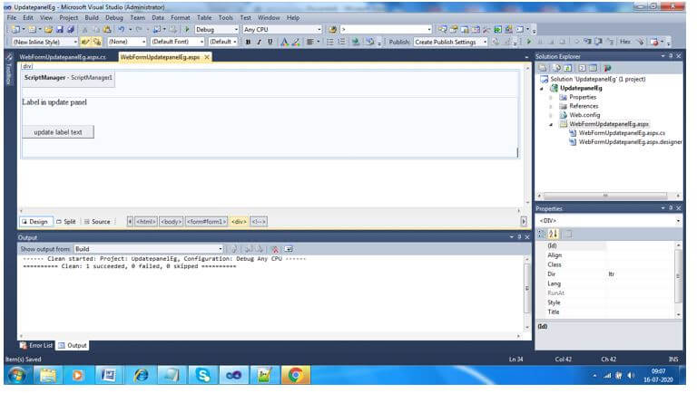Screen dimensions: 697x393
Task: Click the New Project toolbar icon
Action: [15, 29]
